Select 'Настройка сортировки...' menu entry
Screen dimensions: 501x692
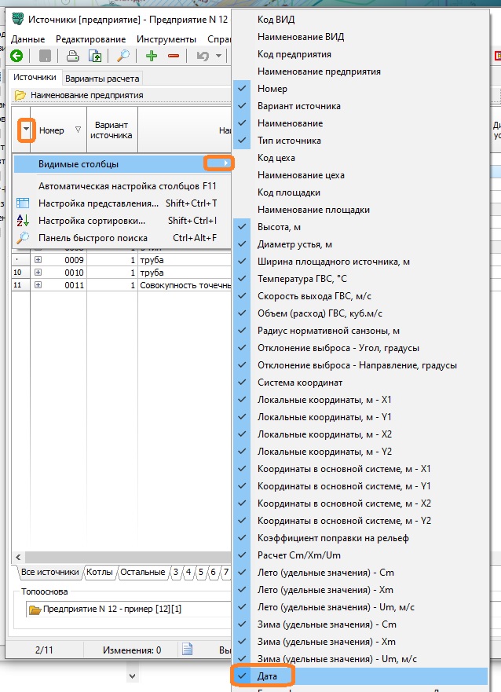(92, 221)
